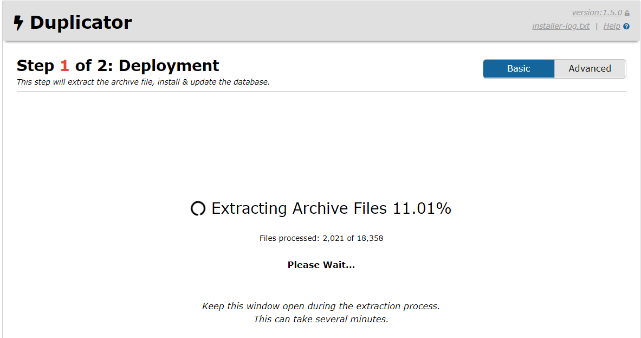The height and width of the screenshot is (338, 641).
Task: Open the Help link
Action: [611, 26]
